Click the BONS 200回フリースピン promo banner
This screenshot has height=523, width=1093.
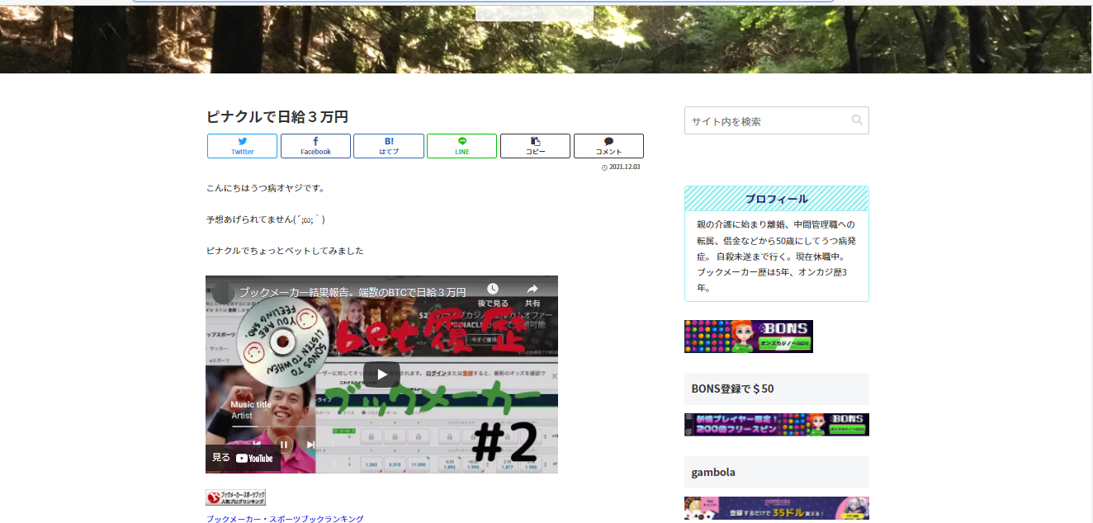pos(776,425)
